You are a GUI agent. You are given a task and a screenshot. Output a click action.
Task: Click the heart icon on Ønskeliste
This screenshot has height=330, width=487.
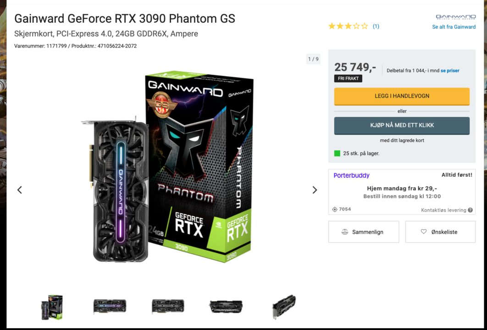(424, 232)
